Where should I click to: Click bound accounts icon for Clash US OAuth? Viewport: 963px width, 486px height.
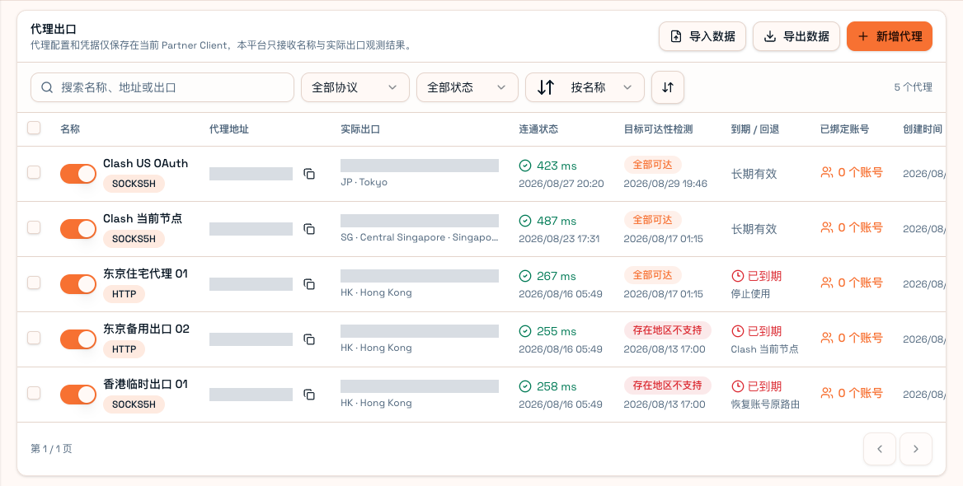click(x=827, y=172)
